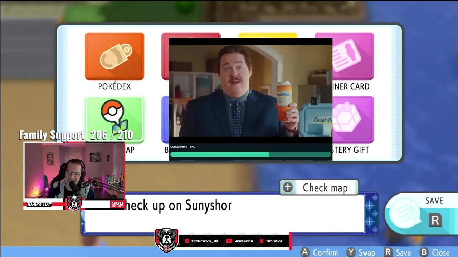Click the Kick icon in bottom bar
Viewport: 458px width, 257px height.
262,241
